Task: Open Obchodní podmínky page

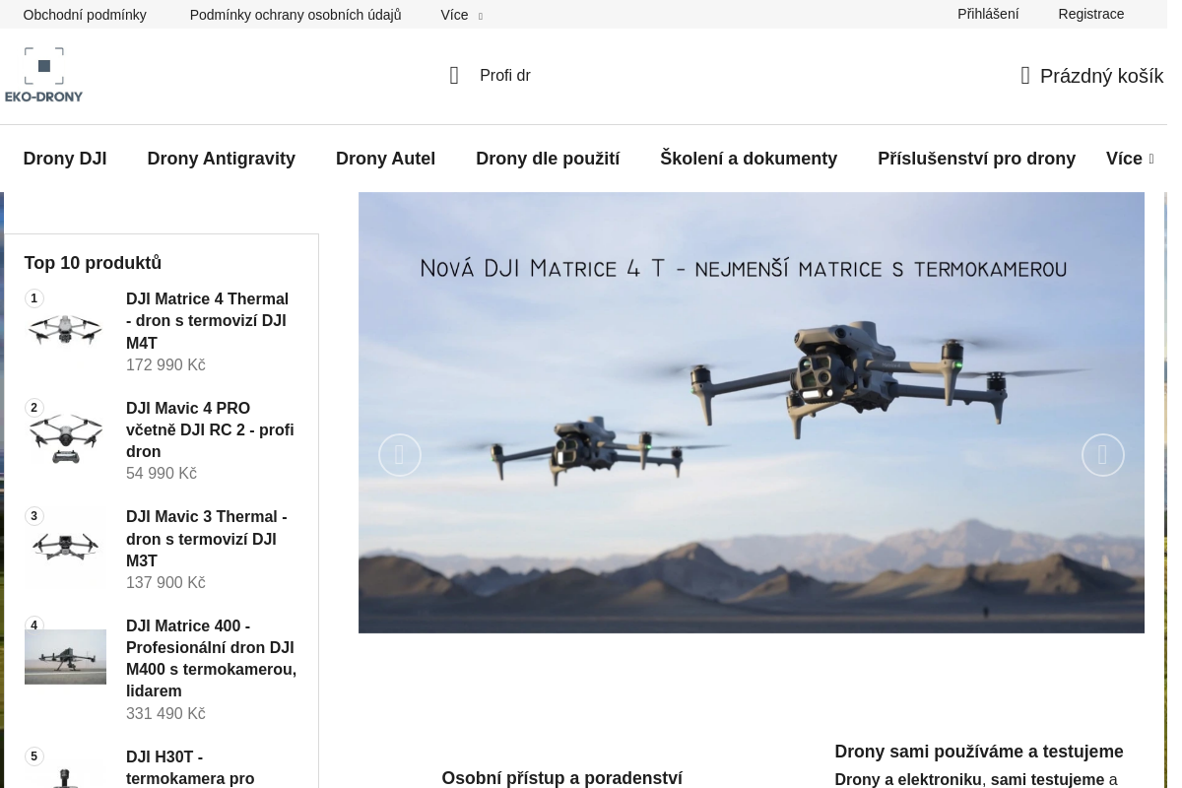Action: click(x=85, y=15)
